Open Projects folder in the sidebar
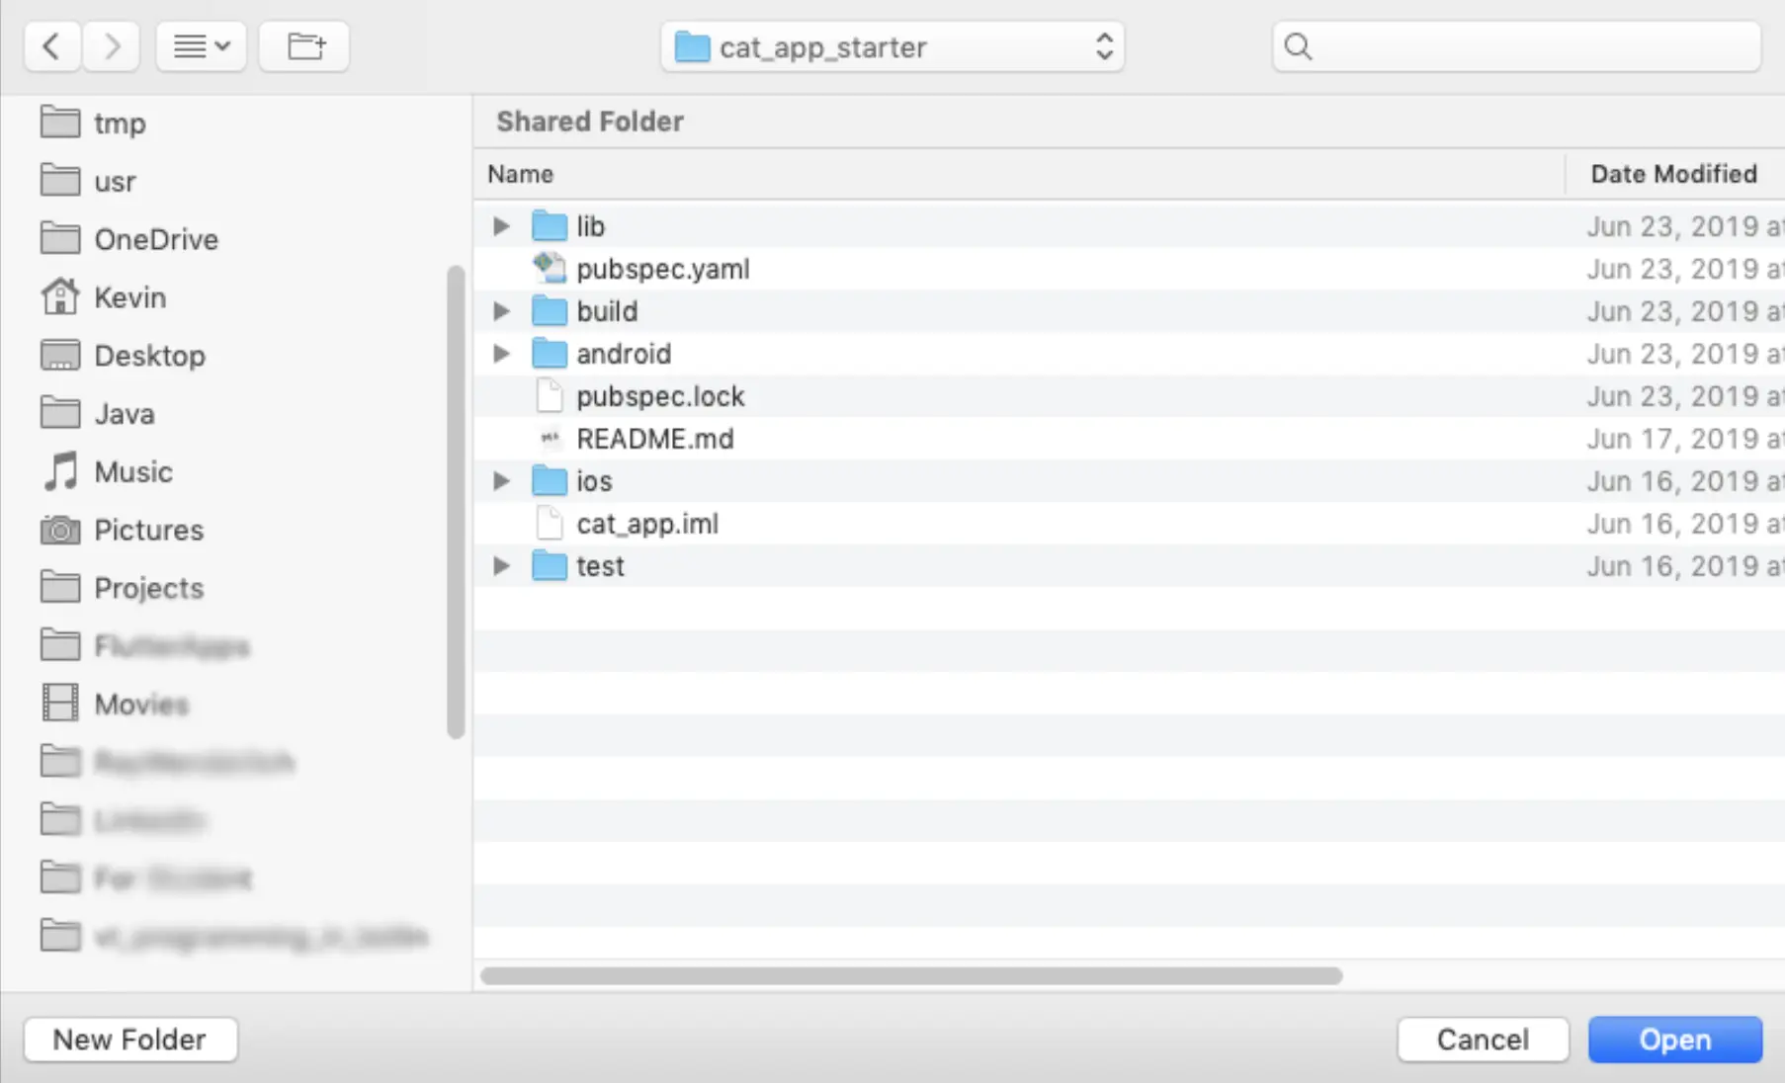This screenshot has height=1083, width=1785. (123, 589)
